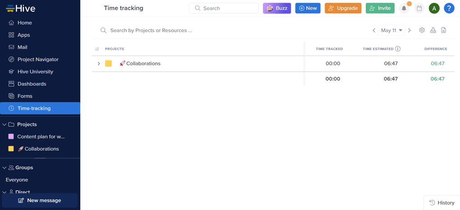
Task: Collapse the Groups section chevron
Action: coord(4,168)
